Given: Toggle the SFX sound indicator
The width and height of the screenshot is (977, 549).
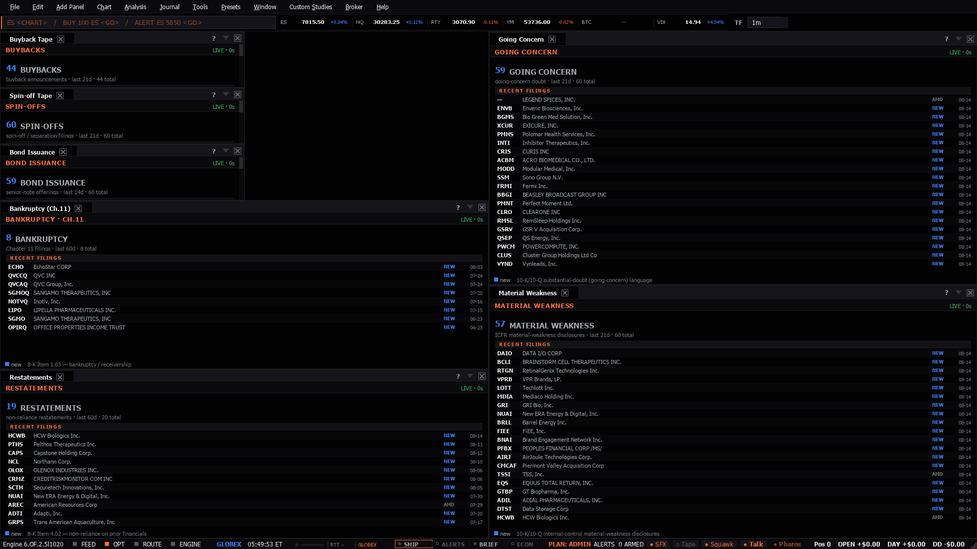Looking at the screenshot, I should coord(658,544).
